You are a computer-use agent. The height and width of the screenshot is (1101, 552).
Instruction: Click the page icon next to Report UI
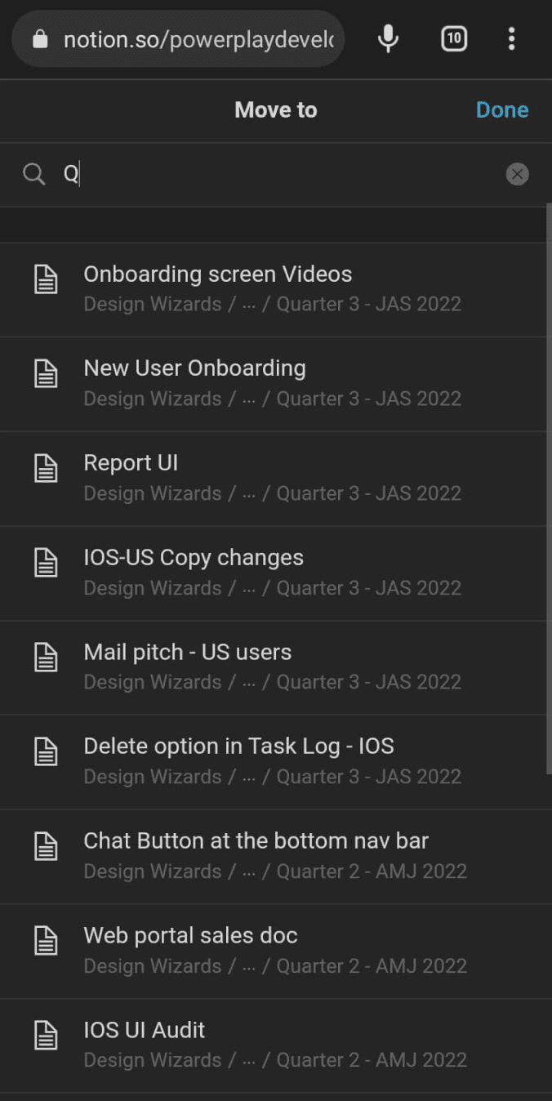[x=46, y=469]
